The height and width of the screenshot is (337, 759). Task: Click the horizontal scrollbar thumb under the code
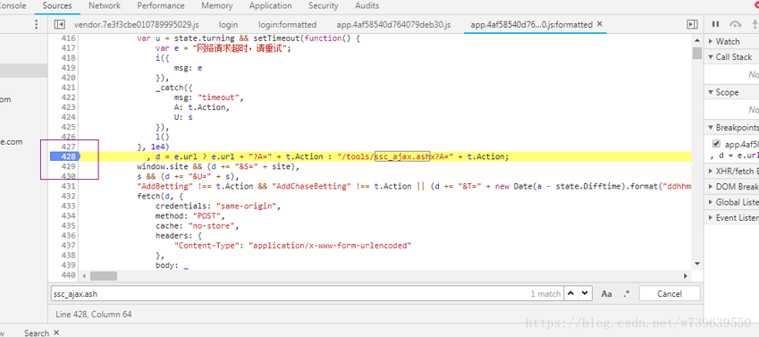tap(104, 276)
